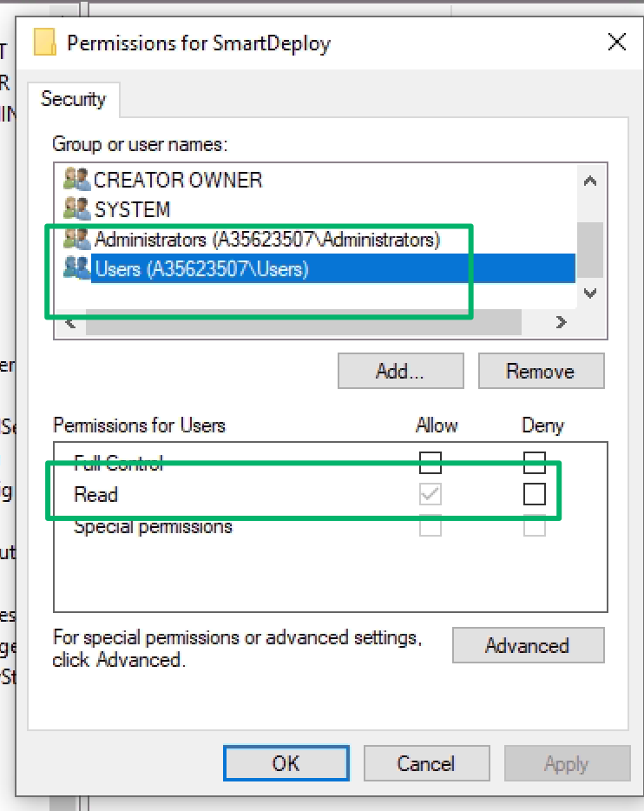
Task: Open the Security tab
Action: (74, 99)
